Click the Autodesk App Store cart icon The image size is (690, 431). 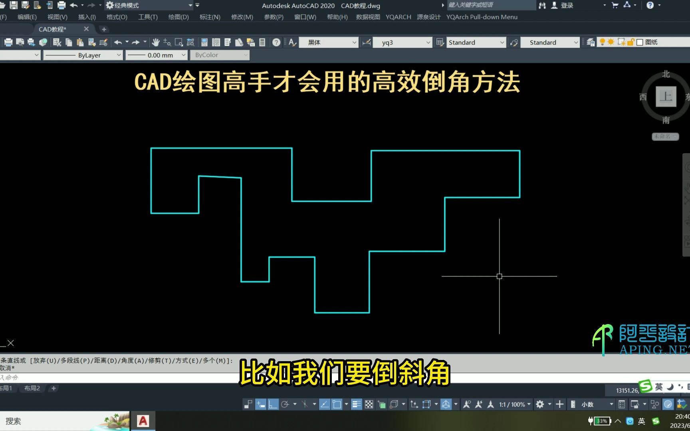615,5
